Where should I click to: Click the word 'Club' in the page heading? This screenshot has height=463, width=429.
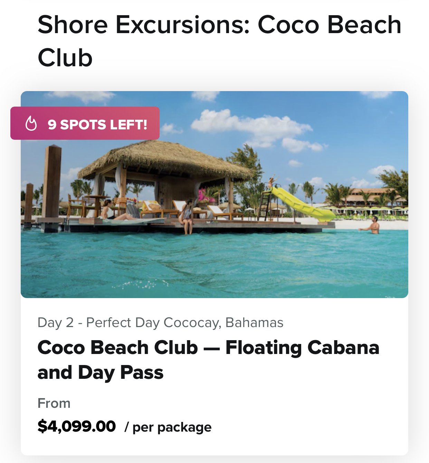pyautogui.click(x=65, y=57)
